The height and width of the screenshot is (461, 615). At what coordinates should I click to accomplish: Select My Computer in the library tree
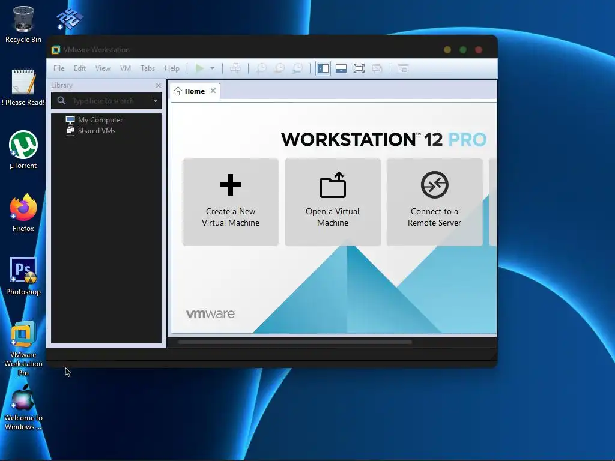pos(94,120)
